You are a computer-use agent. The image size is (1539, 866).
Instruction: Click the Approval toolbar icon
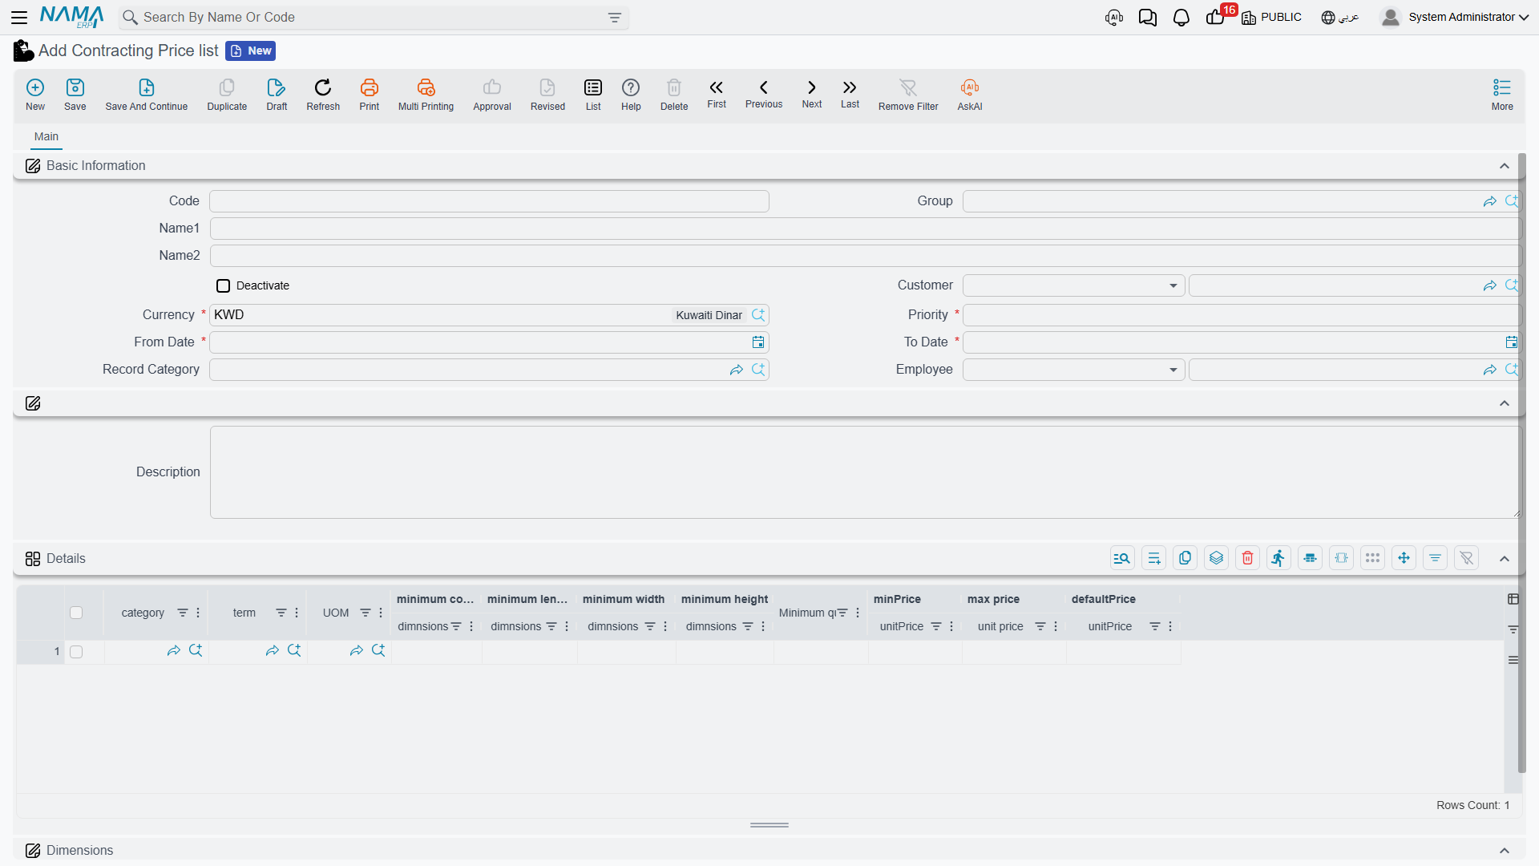[x=492, y=95]
